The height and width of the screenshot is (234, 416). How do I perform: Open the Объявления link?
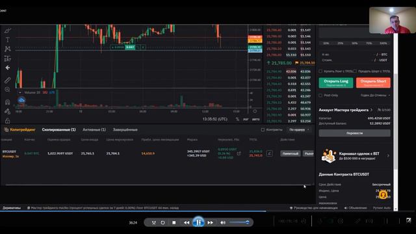coord(356,208)
